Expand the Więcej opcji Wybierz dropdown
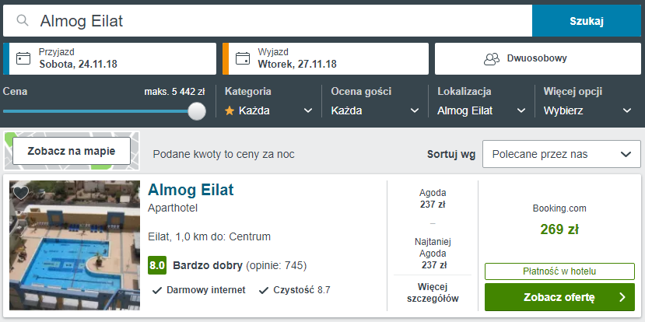The height and width of the screenshot is (322, 645). (587, 110)
